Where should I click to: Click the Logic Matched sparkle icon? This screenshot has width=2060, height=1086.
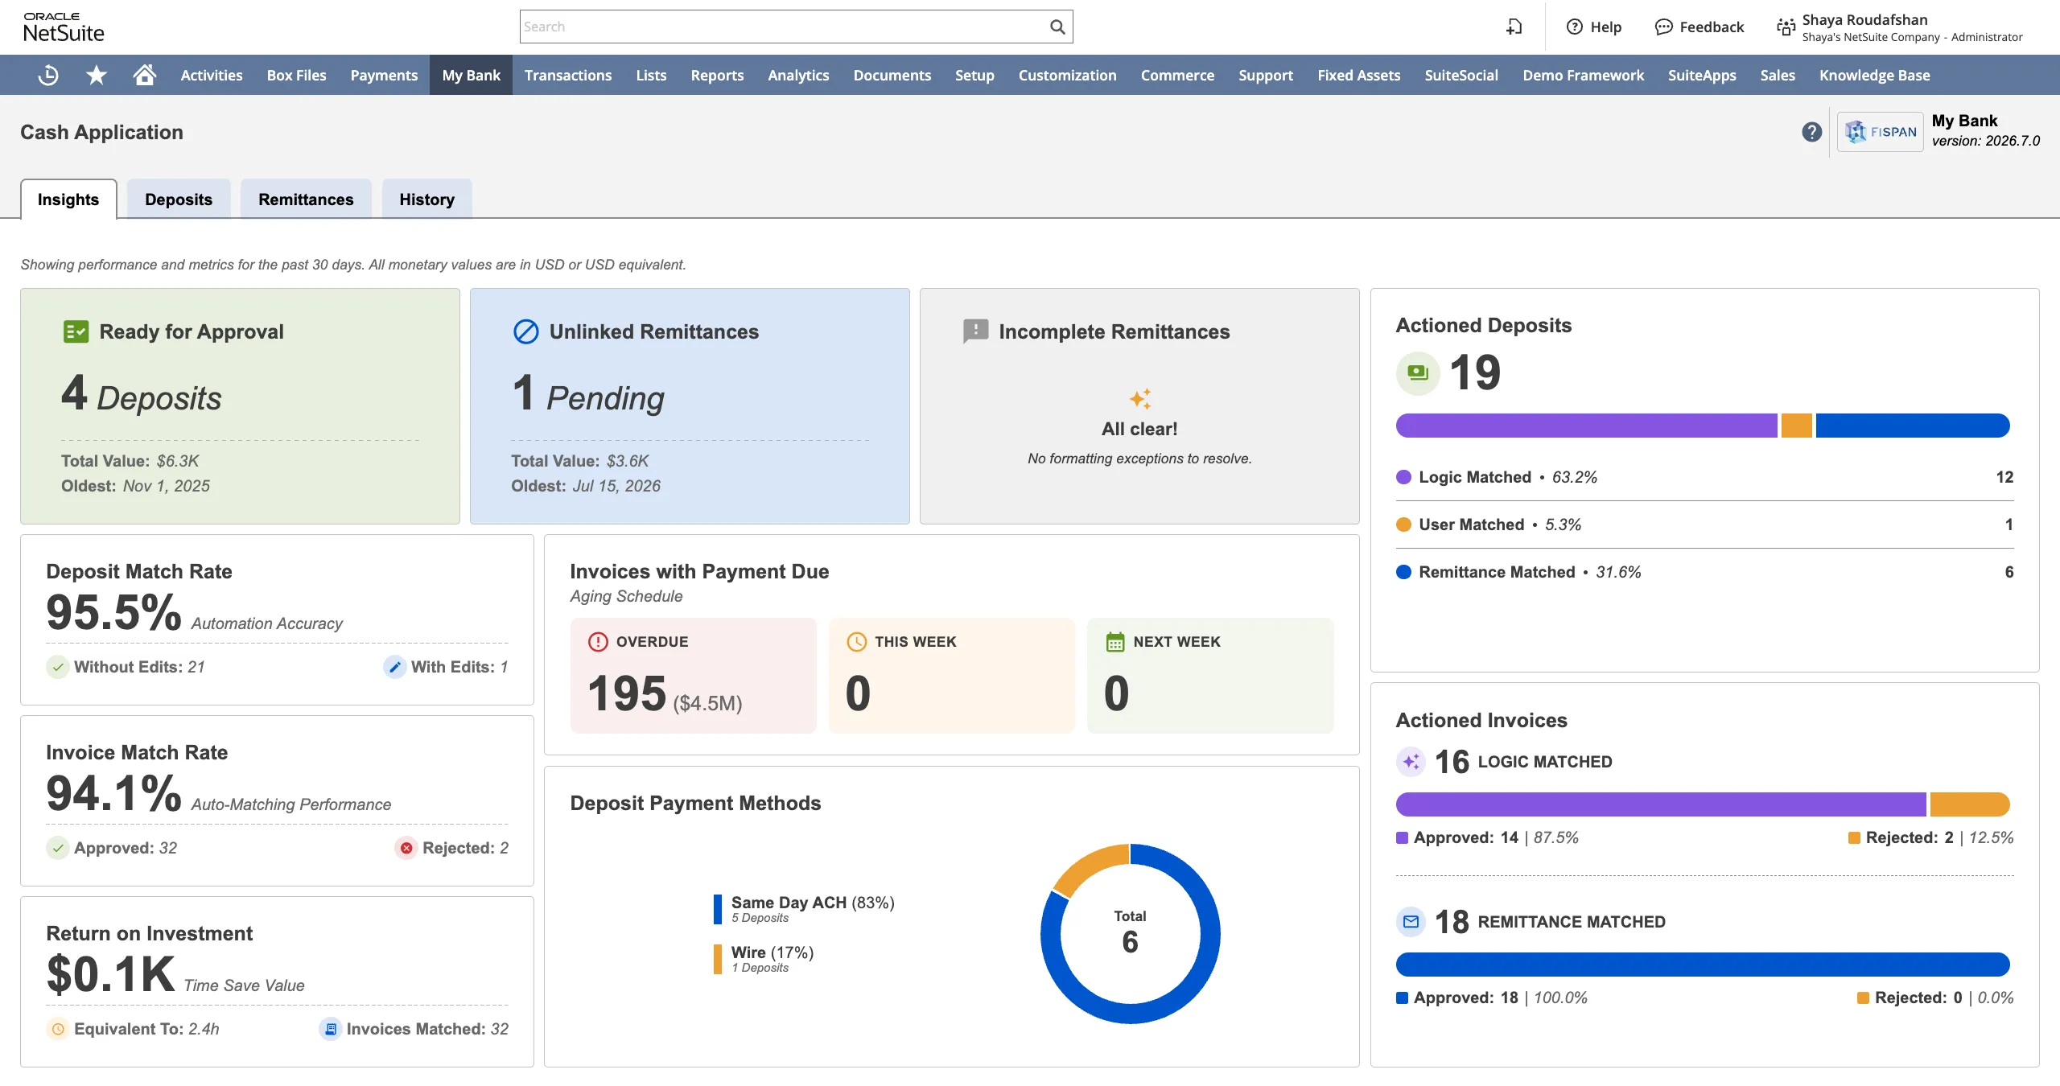coord(1411,762)
